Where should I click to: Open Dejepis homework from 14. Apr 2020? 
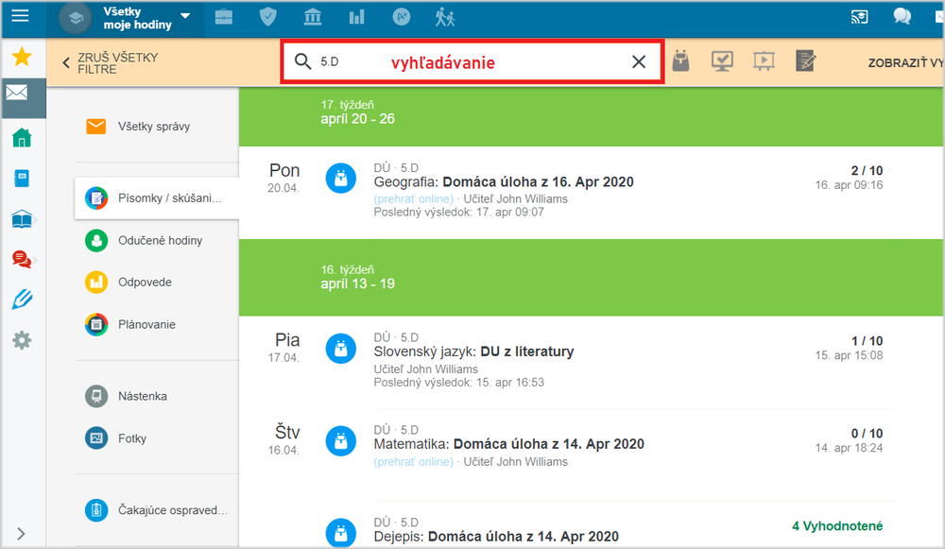(x=496, y=537)
